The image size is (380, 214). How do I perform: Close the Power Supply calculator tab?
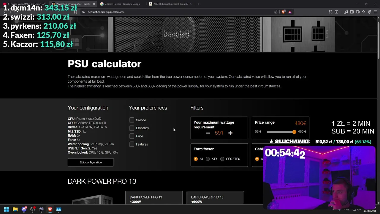pos(94,4)
